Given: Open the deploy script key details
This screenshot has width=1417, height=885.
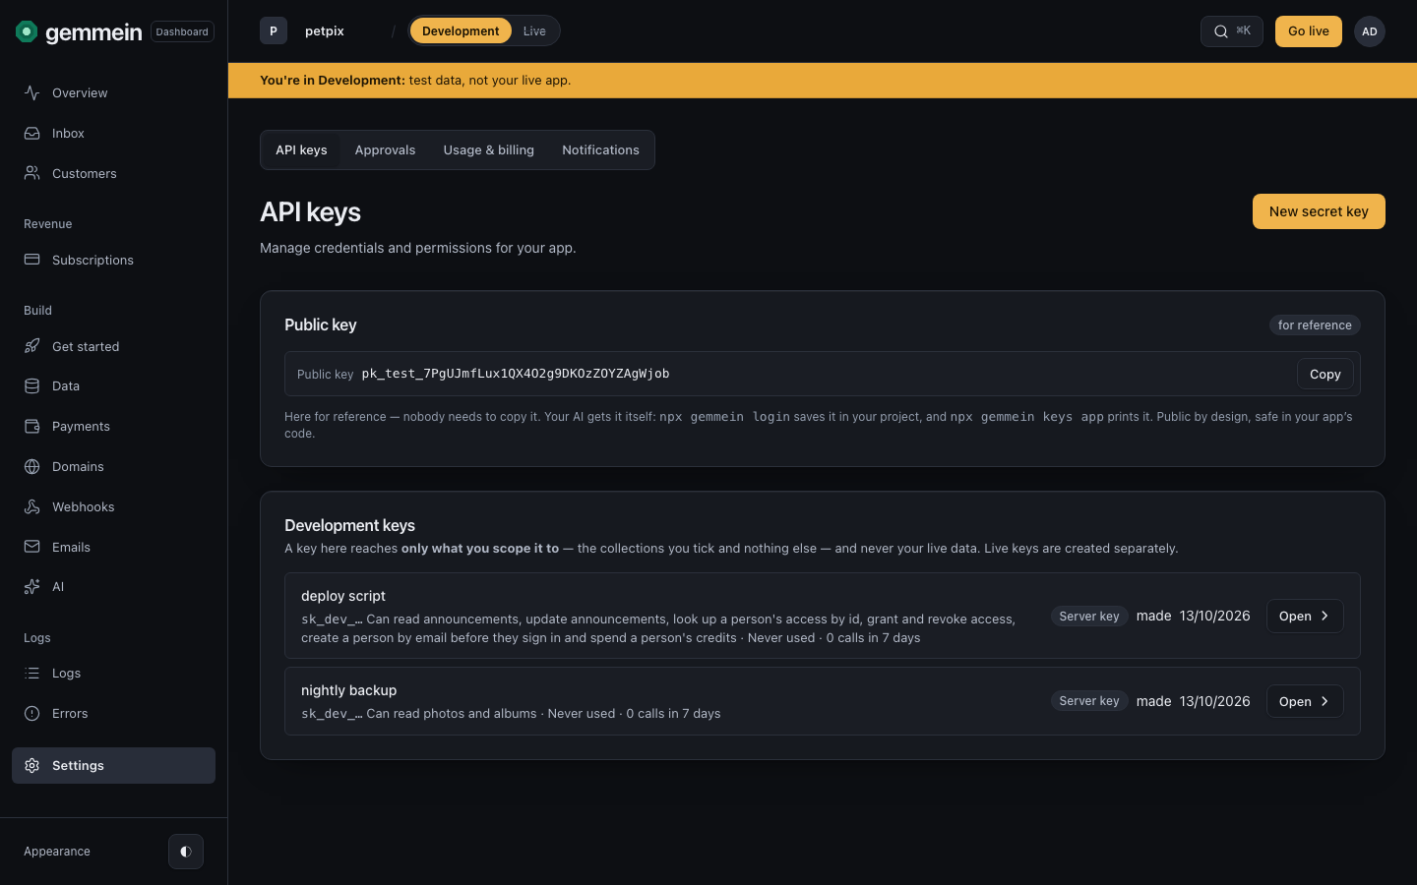Looking at the screenshot, I should click(x=1305, y=616).
